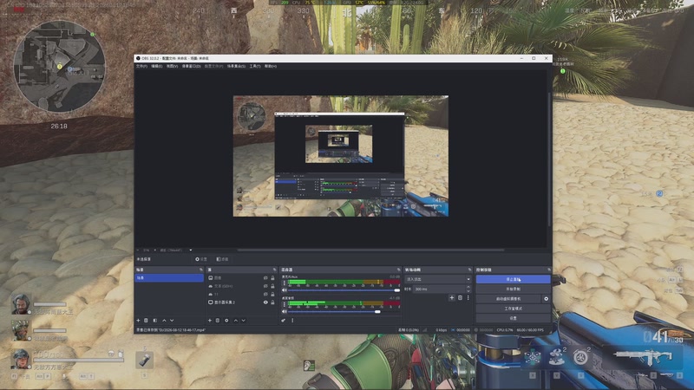Image resolution: width=694 pixels, height=390 pixels.
Task: Pop out the Audio Mixer dock icon
Action: click(x=399, y=270)
